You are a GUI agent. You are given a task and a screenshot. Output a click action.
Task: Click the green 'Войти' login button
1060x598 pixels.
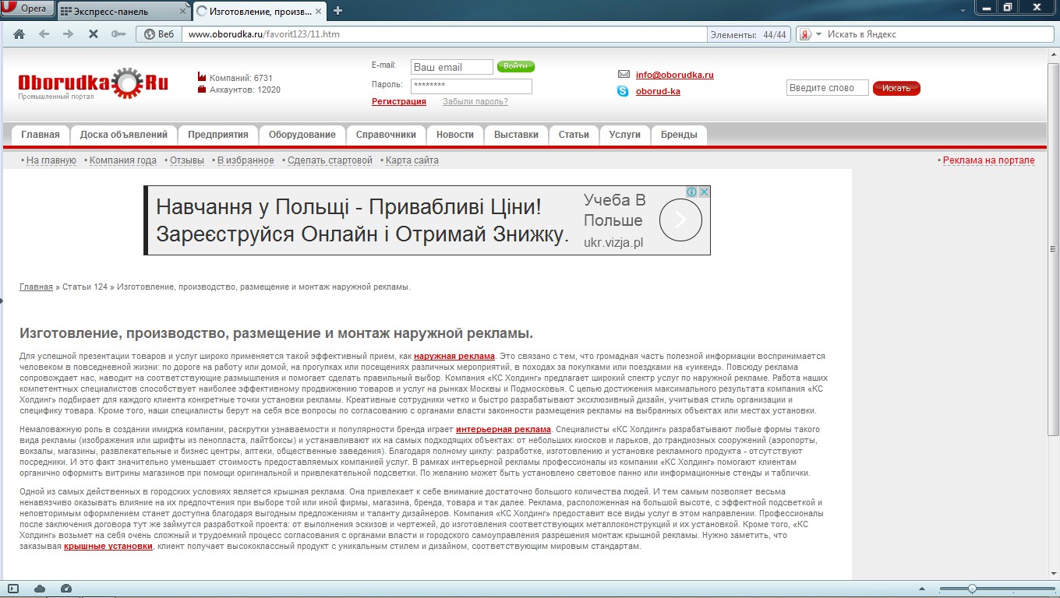pyautogui.click(x=516, y=66)
